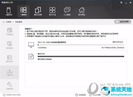This screenshot has width=133, height=97.
Task: Select the 安装系统 sidebar step
Action: [x=10, y=86]
